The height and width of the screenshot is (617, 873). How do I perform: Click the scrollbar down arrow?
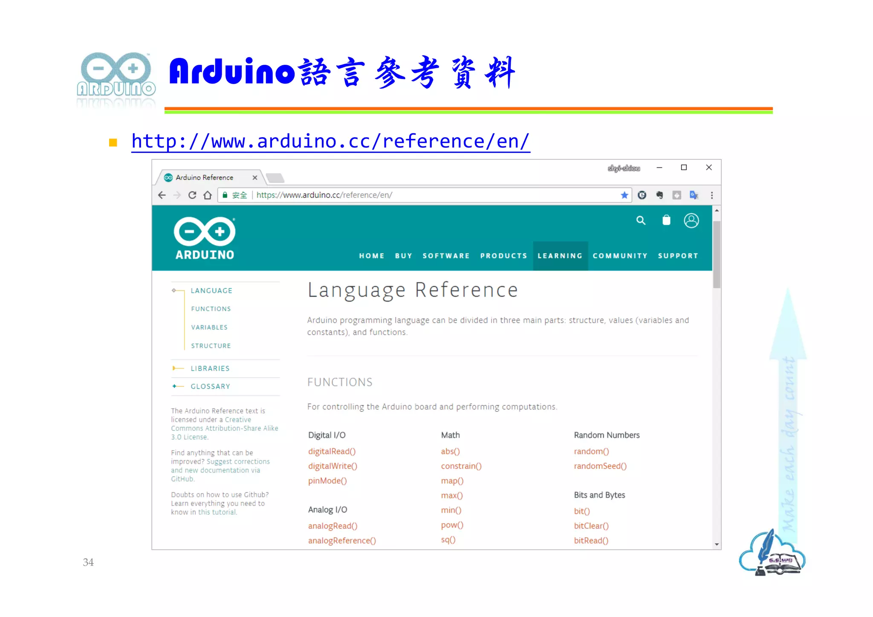tap(717, 544)
